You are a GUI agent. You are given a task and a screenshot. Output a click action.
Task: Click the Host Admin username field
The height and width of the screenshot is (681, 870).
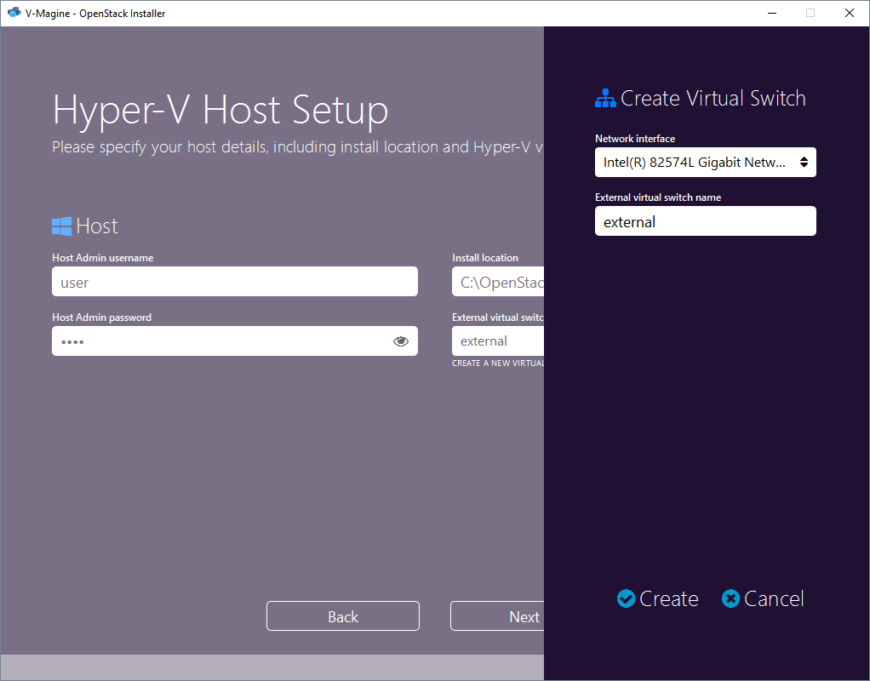234,282
